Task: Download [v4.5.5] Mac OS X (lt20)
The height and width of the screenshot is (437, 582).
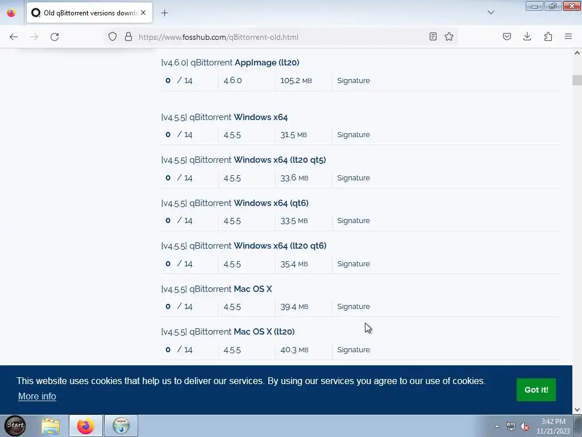Action: pyautogui.click(x=228, y=332)
